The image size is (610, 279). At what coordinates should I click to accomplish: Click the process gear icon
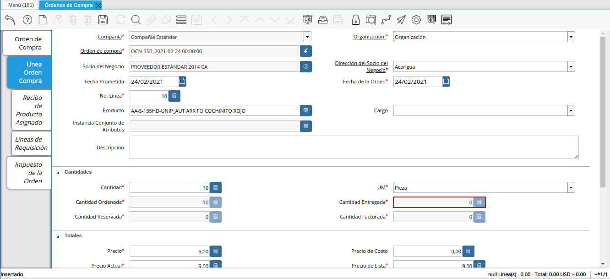(x=416, y=20)
